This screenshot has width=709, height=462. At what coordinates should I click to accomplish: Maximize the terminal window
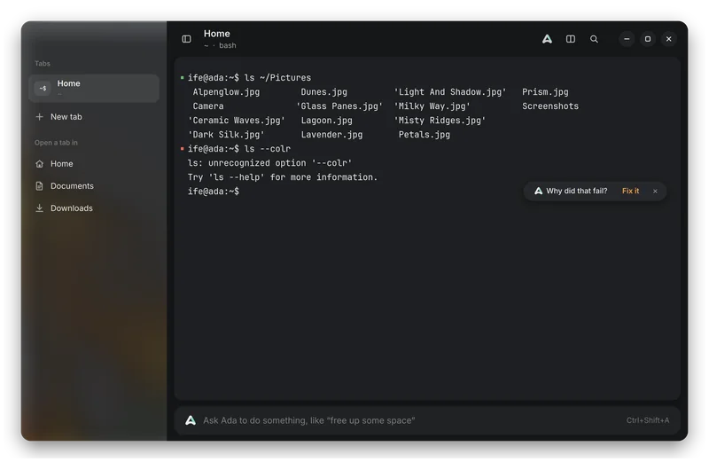coord(648,39)
